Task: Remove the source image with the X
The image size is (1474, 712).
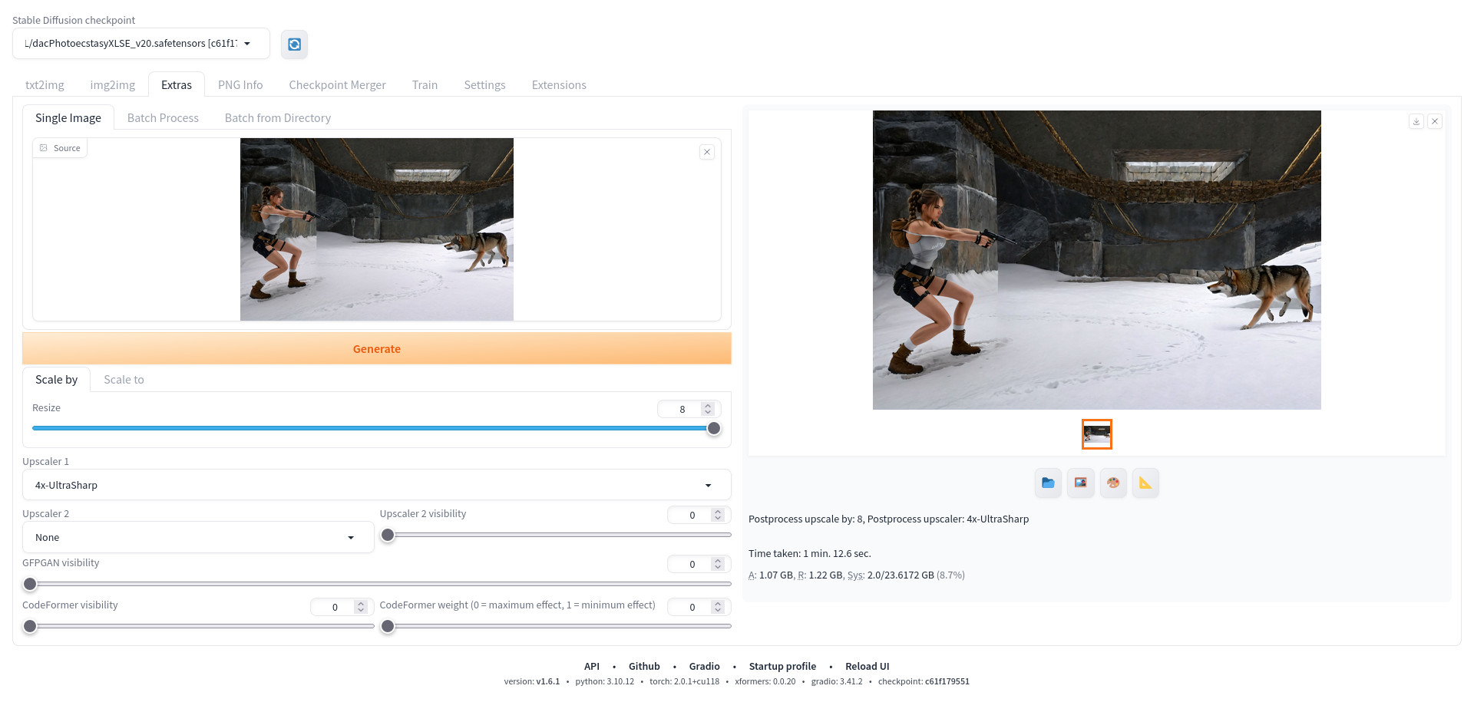Action: click(x=707, y=152)
